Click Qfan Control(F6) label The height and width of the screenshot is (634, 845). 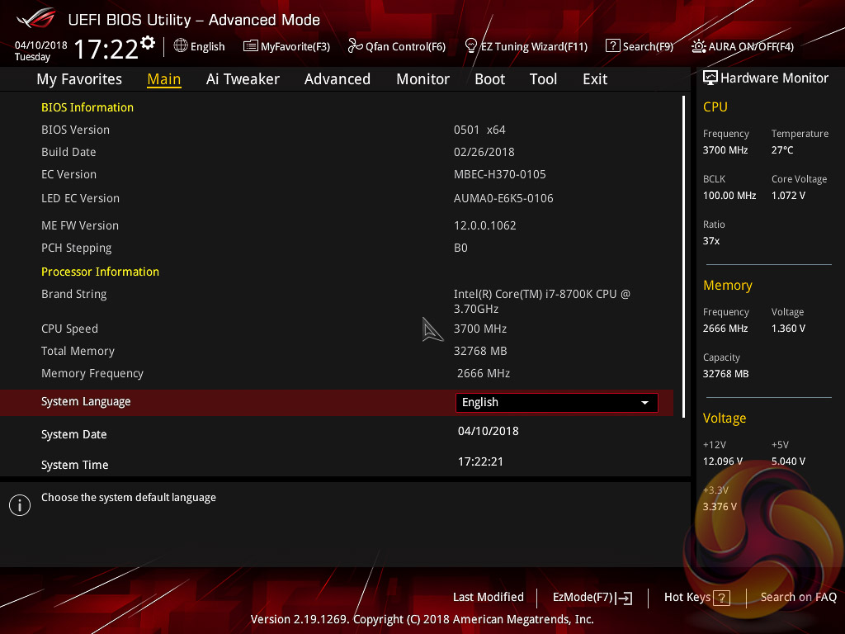click(406, 47)
